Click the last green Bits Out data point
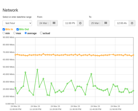Screen dimensions: 138x111 [133, 91]
